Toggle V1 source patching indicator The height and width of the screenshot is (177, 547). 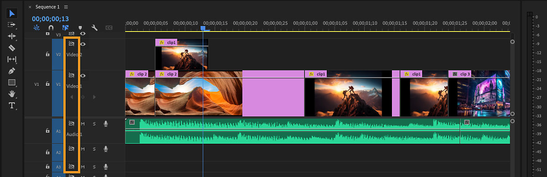(37, 84)
